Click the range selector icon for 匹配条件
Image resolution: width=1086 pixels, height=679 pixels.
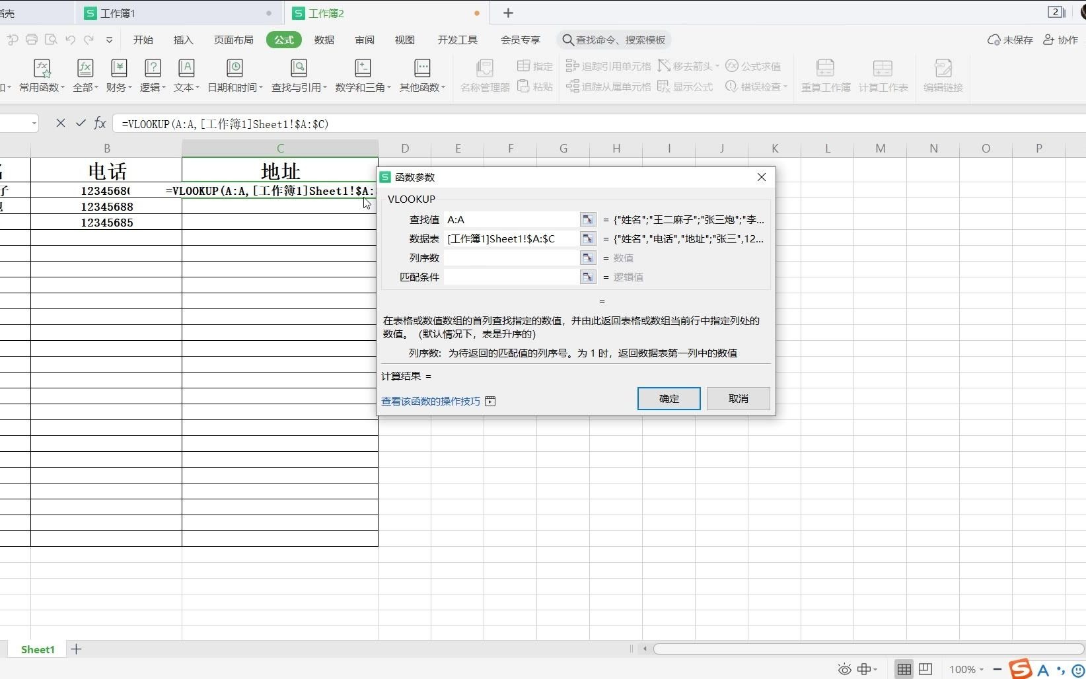click(587, 277)
